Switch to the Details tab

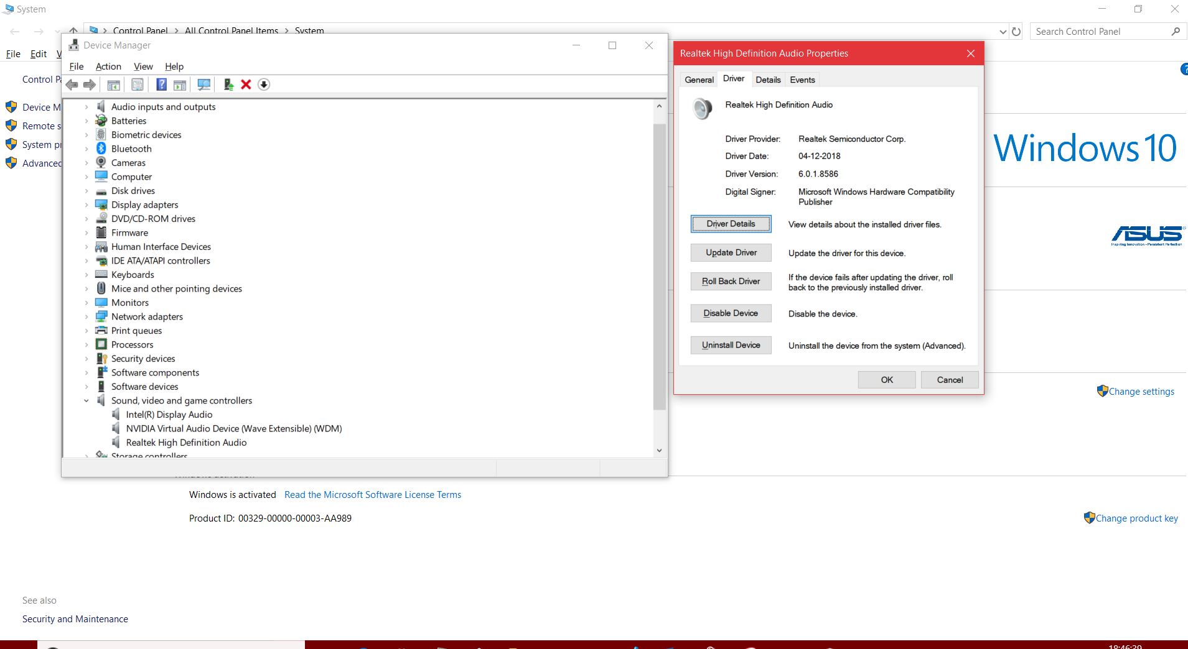tap(768, 80)
